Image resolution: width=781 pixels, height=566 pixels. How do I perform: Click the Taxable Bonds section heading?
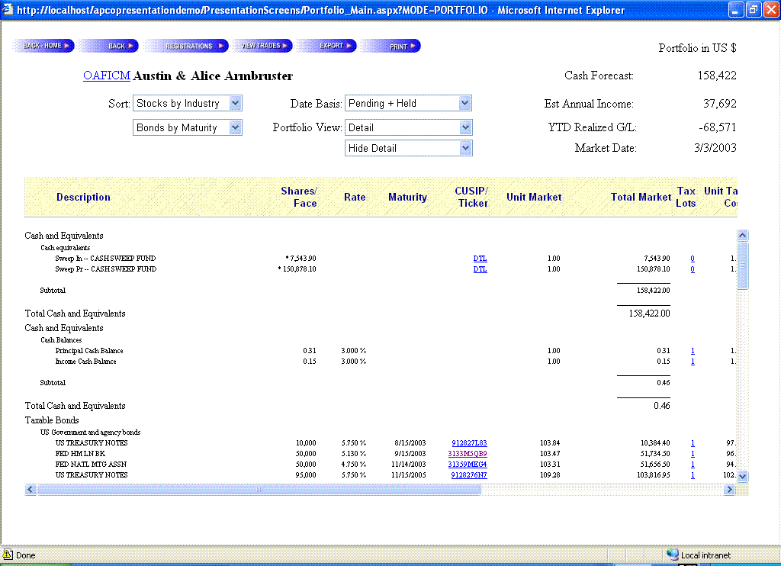pos(52,420)
